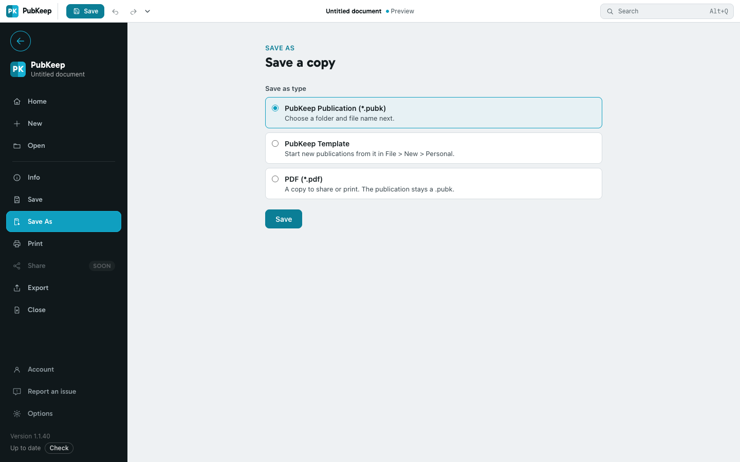Click the search magnifier icon
Screen dimensions: 740x462
[x=610, y=11]
